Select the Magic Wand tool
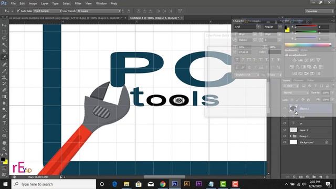This screenshot has width=336, height=189. pos(4,45)
